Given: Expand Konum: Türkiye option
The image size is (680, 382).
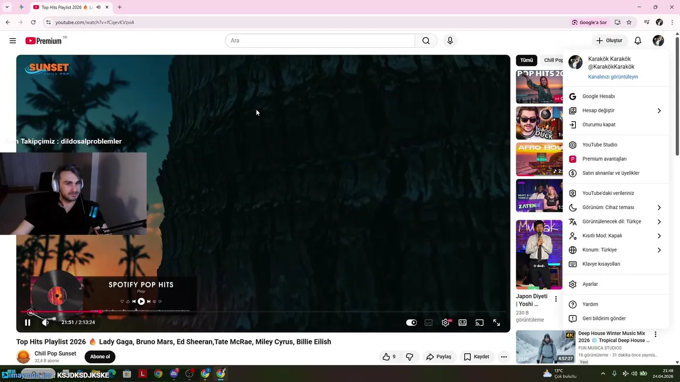Looking at the screenshot, I should (615, 250).
